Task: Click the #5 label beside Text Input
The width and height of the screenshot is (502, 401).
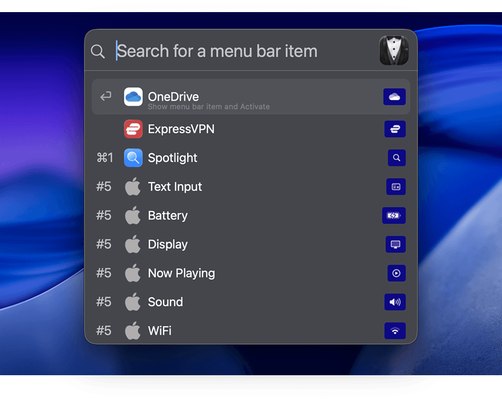Action: 104,186
